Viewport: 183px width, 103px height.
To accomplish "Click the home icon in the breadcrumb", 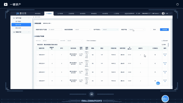I will 34,17.
